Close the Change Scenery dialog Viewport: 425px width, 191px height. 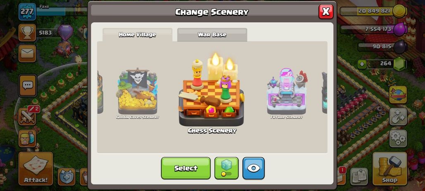point(326,12)
